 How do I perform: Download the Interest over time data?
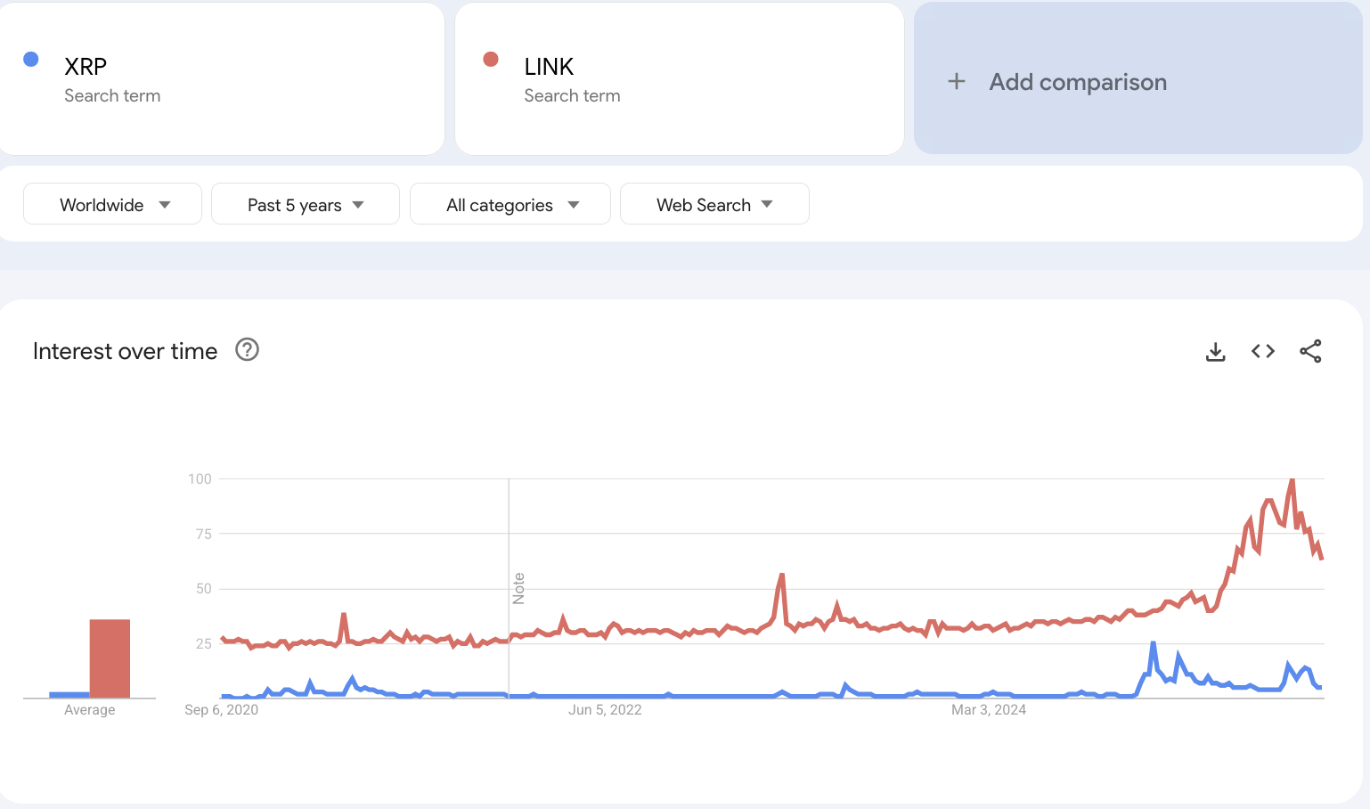pos(1215,352)
